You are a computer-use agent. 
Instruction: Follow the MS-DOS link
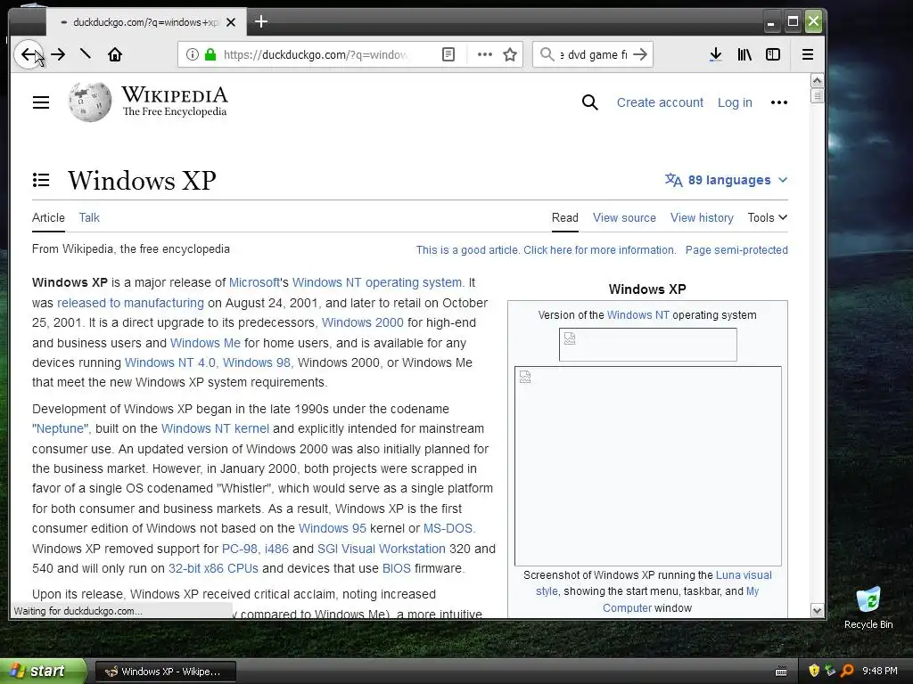pyautogui.click(x=448, y=529)
